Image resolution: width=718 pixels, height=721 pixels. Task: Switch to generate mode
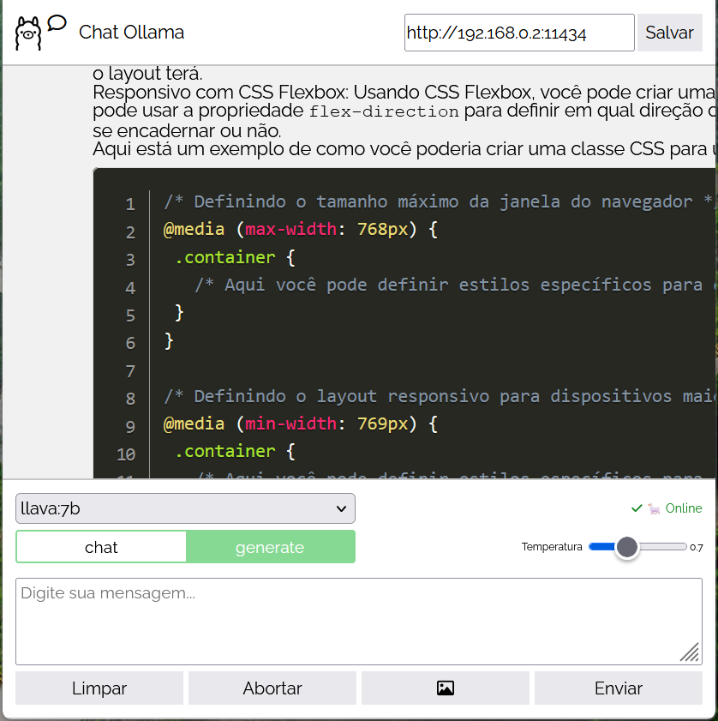pos(270,547)
